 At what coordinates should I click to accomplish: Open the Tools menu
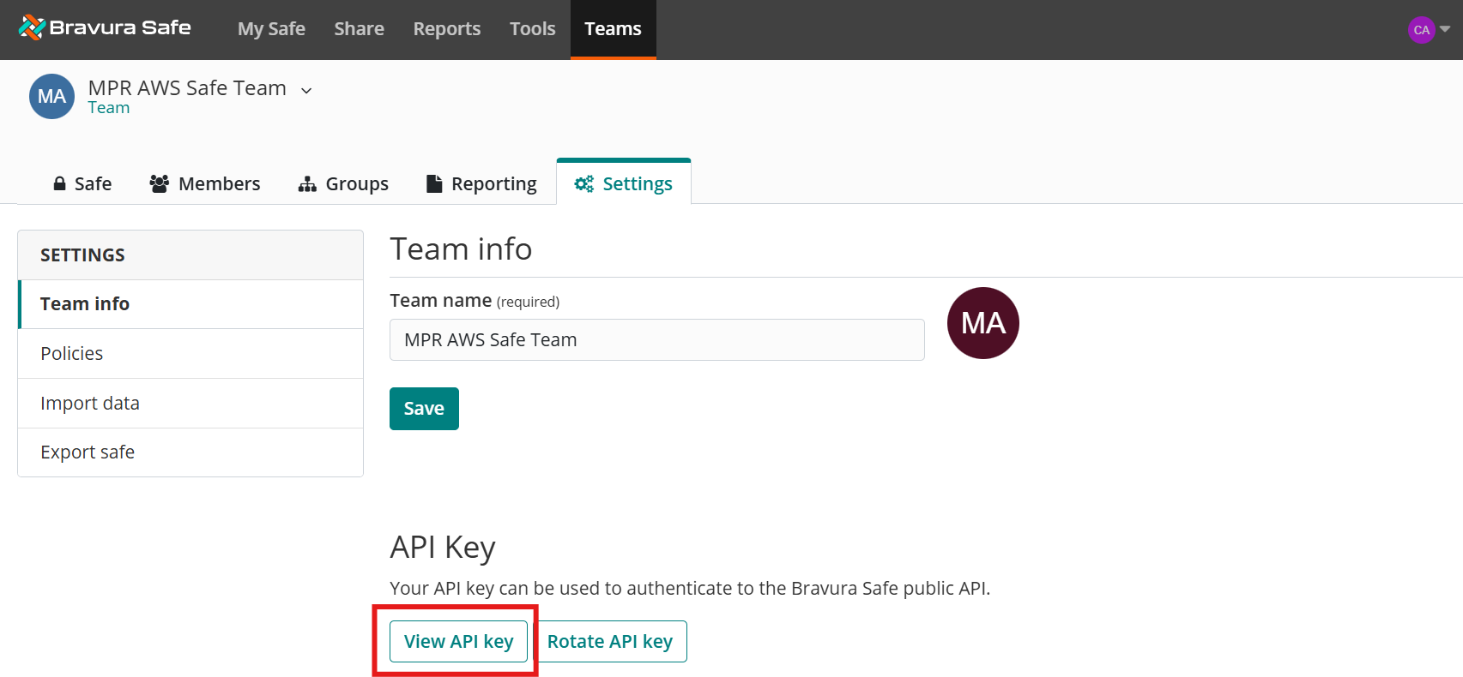(x=533, y=29)
